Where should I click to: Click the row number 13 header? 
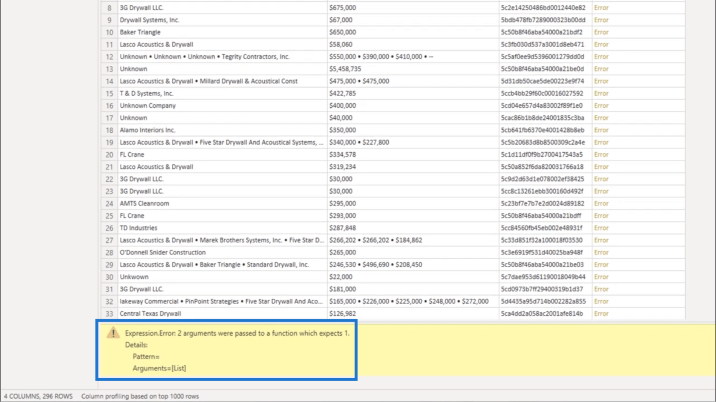coord(110,69)
